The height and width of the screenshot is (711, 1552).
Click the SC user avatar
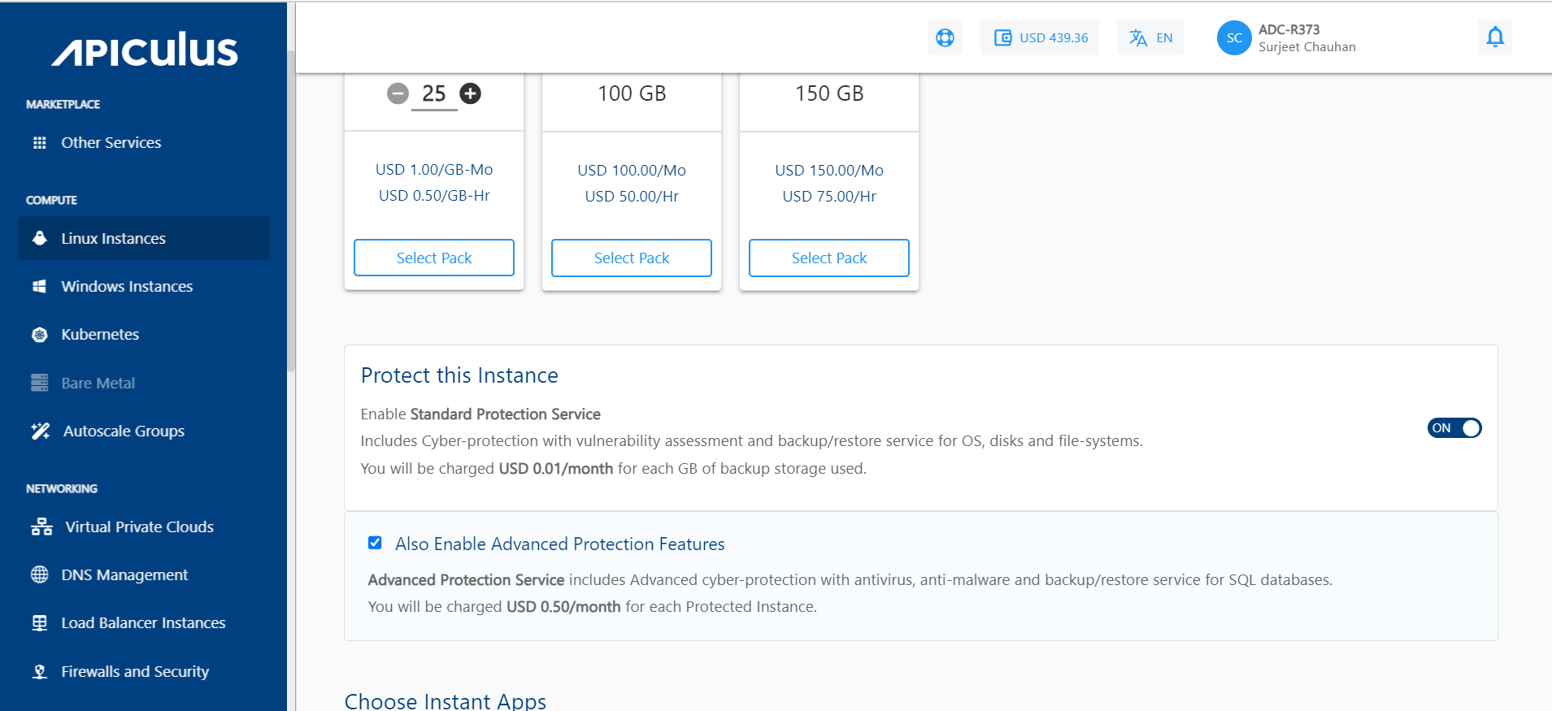click(1233, 38)
